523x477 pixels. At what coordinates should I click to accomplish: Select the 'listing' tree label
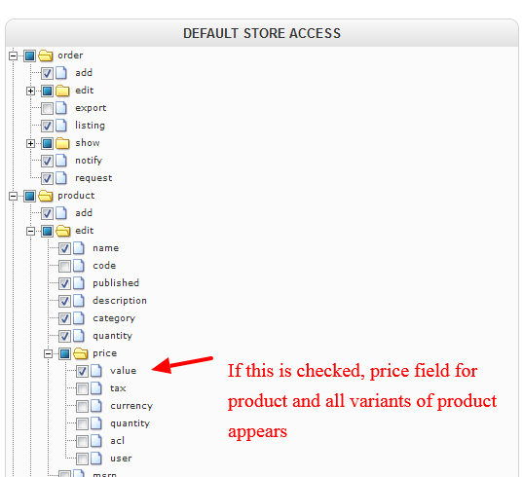click(90, 126)
